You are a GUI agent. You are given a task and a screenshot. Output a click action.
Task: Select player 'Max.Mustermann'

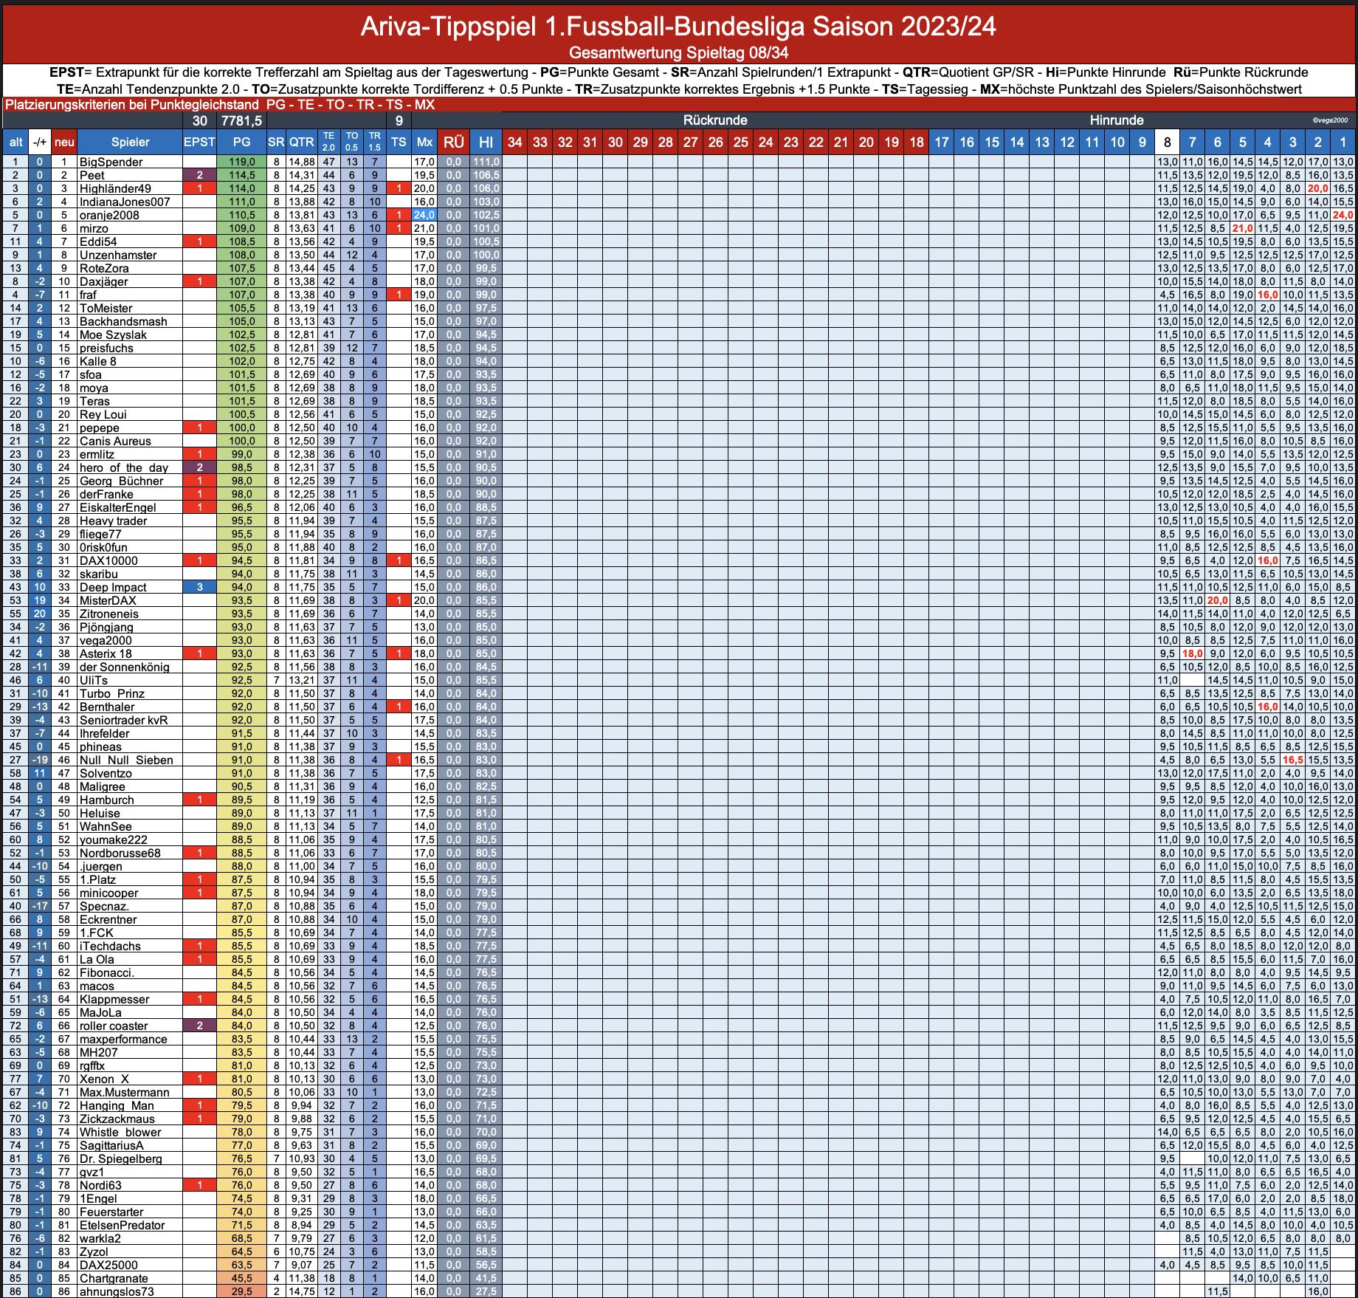(x=124, y=1092)
